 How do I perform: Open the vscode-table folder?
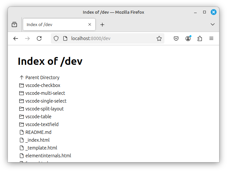tap(38, 117)
